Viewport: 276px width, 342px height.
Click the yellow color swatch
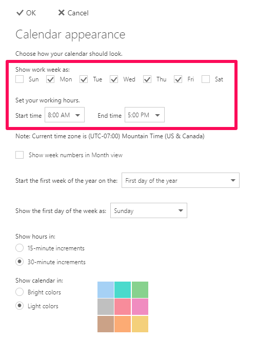point(140,324)
